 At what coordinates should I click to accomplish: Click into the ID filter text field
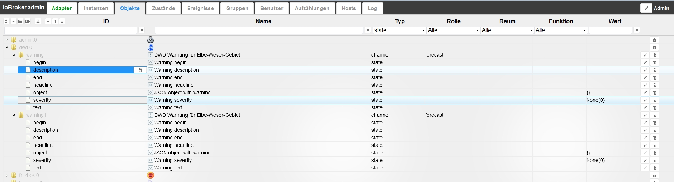tap(71, 30)
